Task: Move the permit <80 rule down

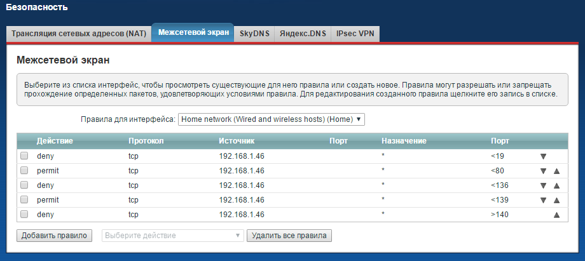Action: click(543, 171)
